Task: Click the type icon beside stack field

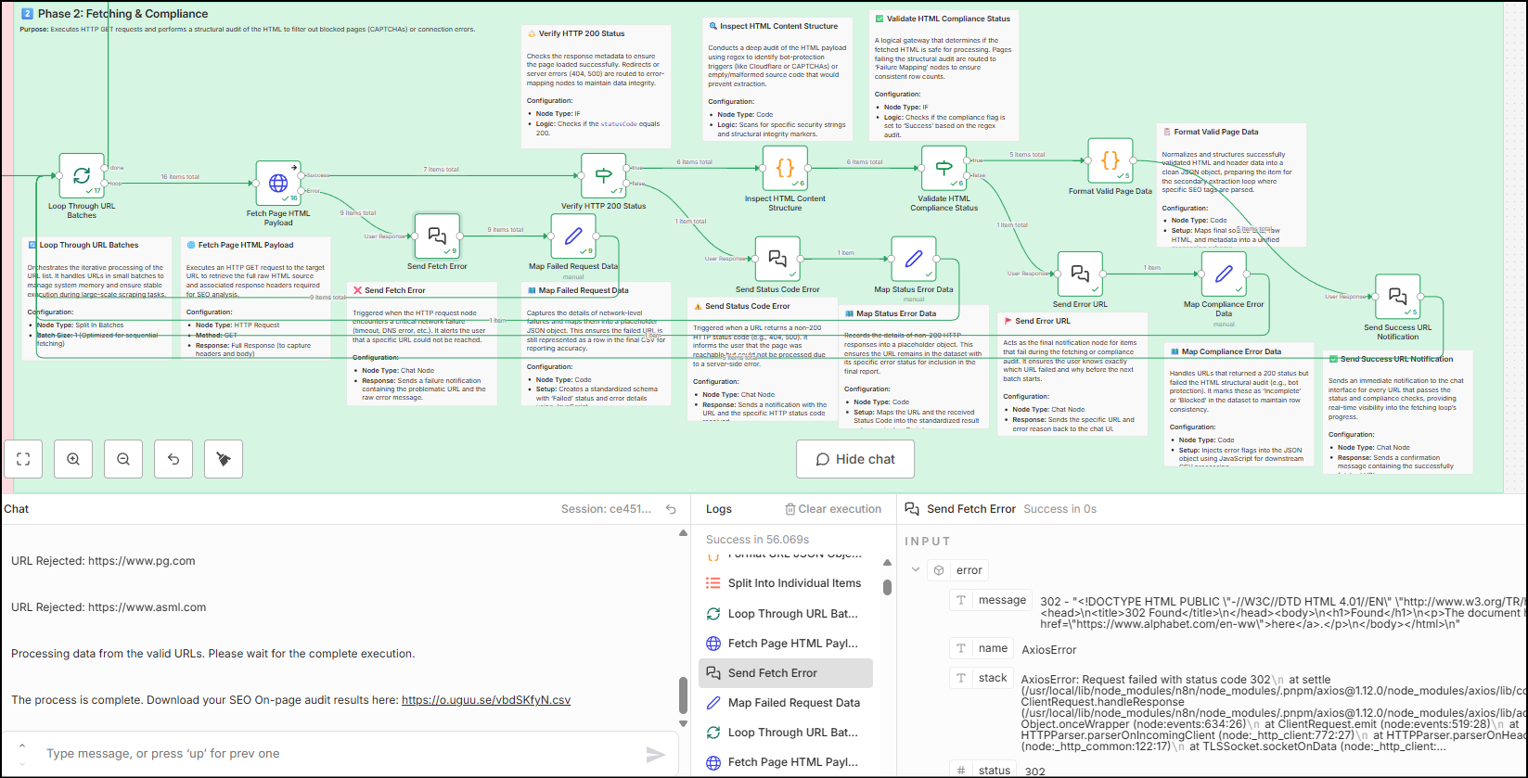Action: (960, 678)
